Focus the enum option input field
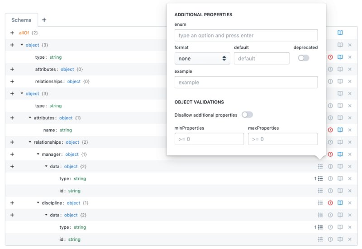Viewport: 362px width, 249px height. point(246,35)
